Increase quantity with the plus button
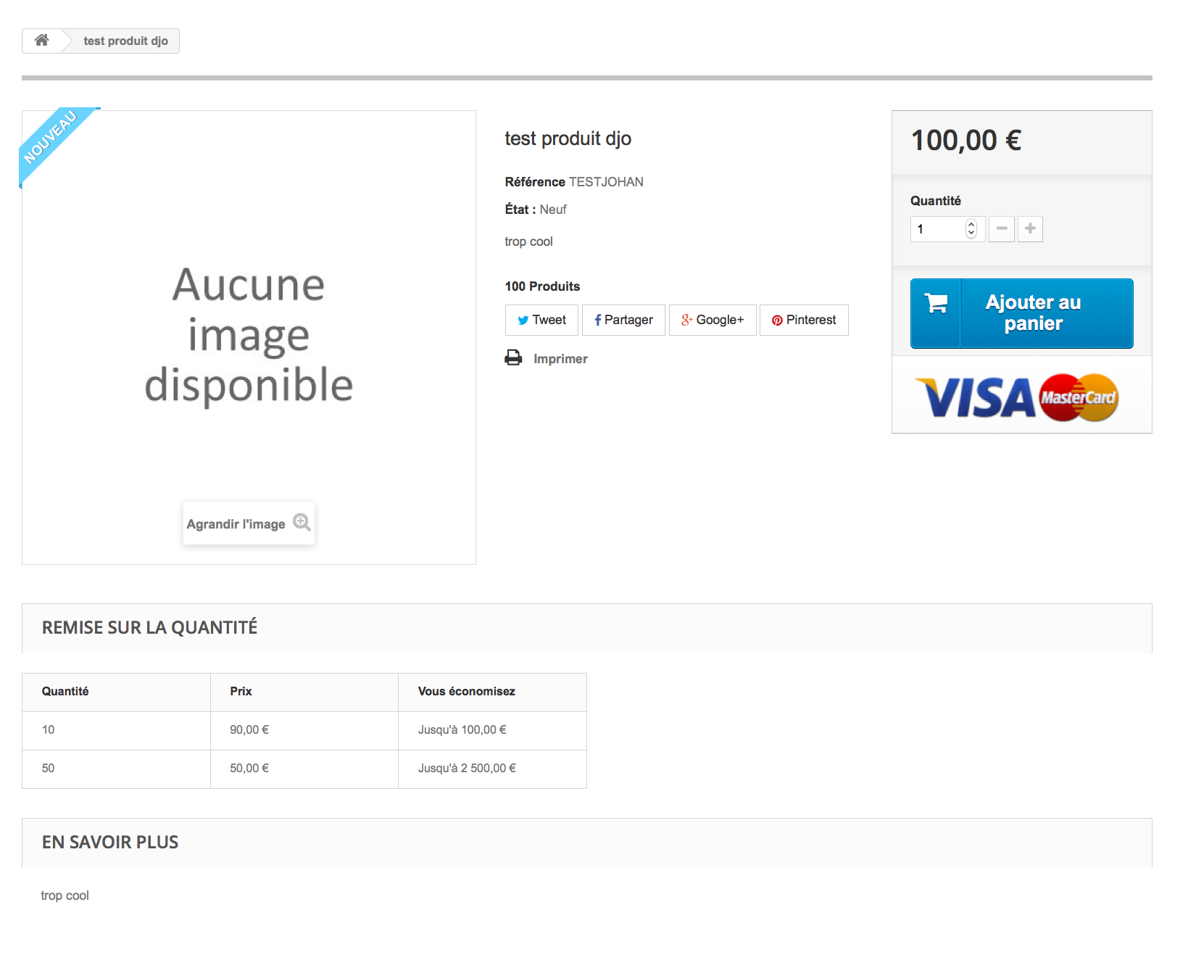1196x960 pixels. coord(1030,229)
